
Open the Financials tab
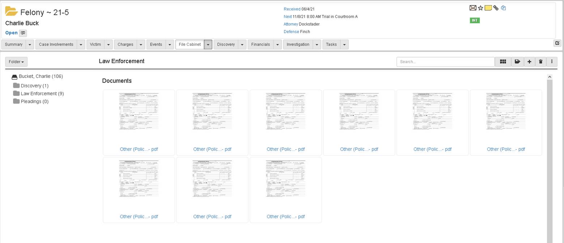click(x=260, y=44)
